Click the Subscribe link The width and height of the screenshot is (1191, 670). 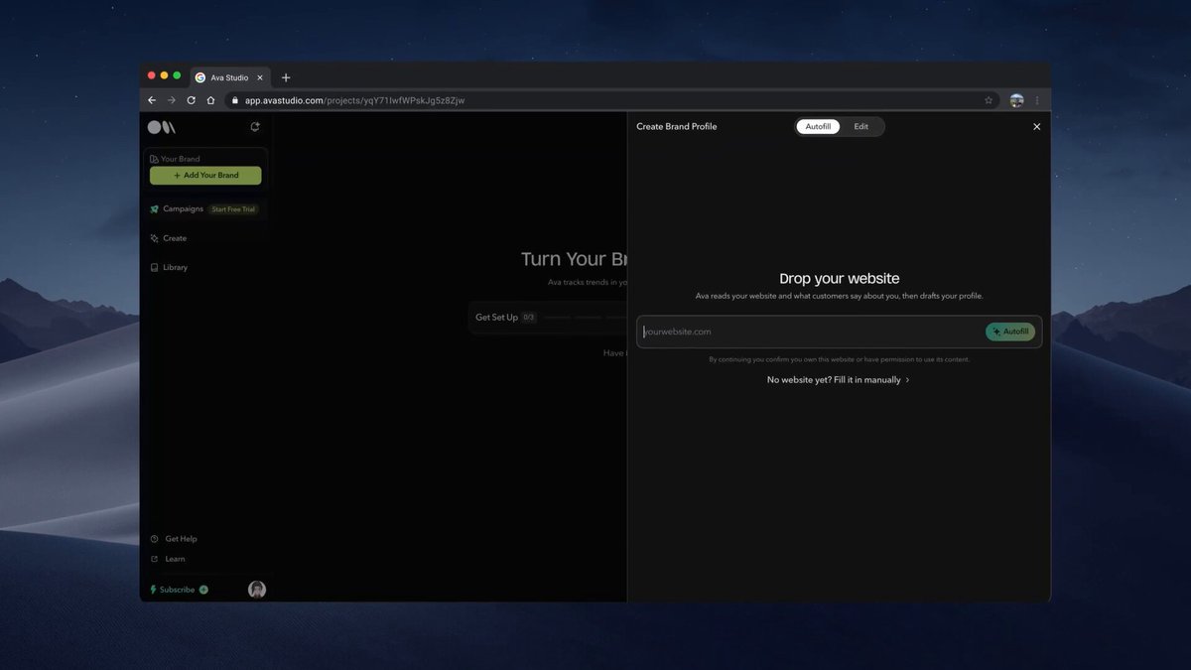pos(177,590)
